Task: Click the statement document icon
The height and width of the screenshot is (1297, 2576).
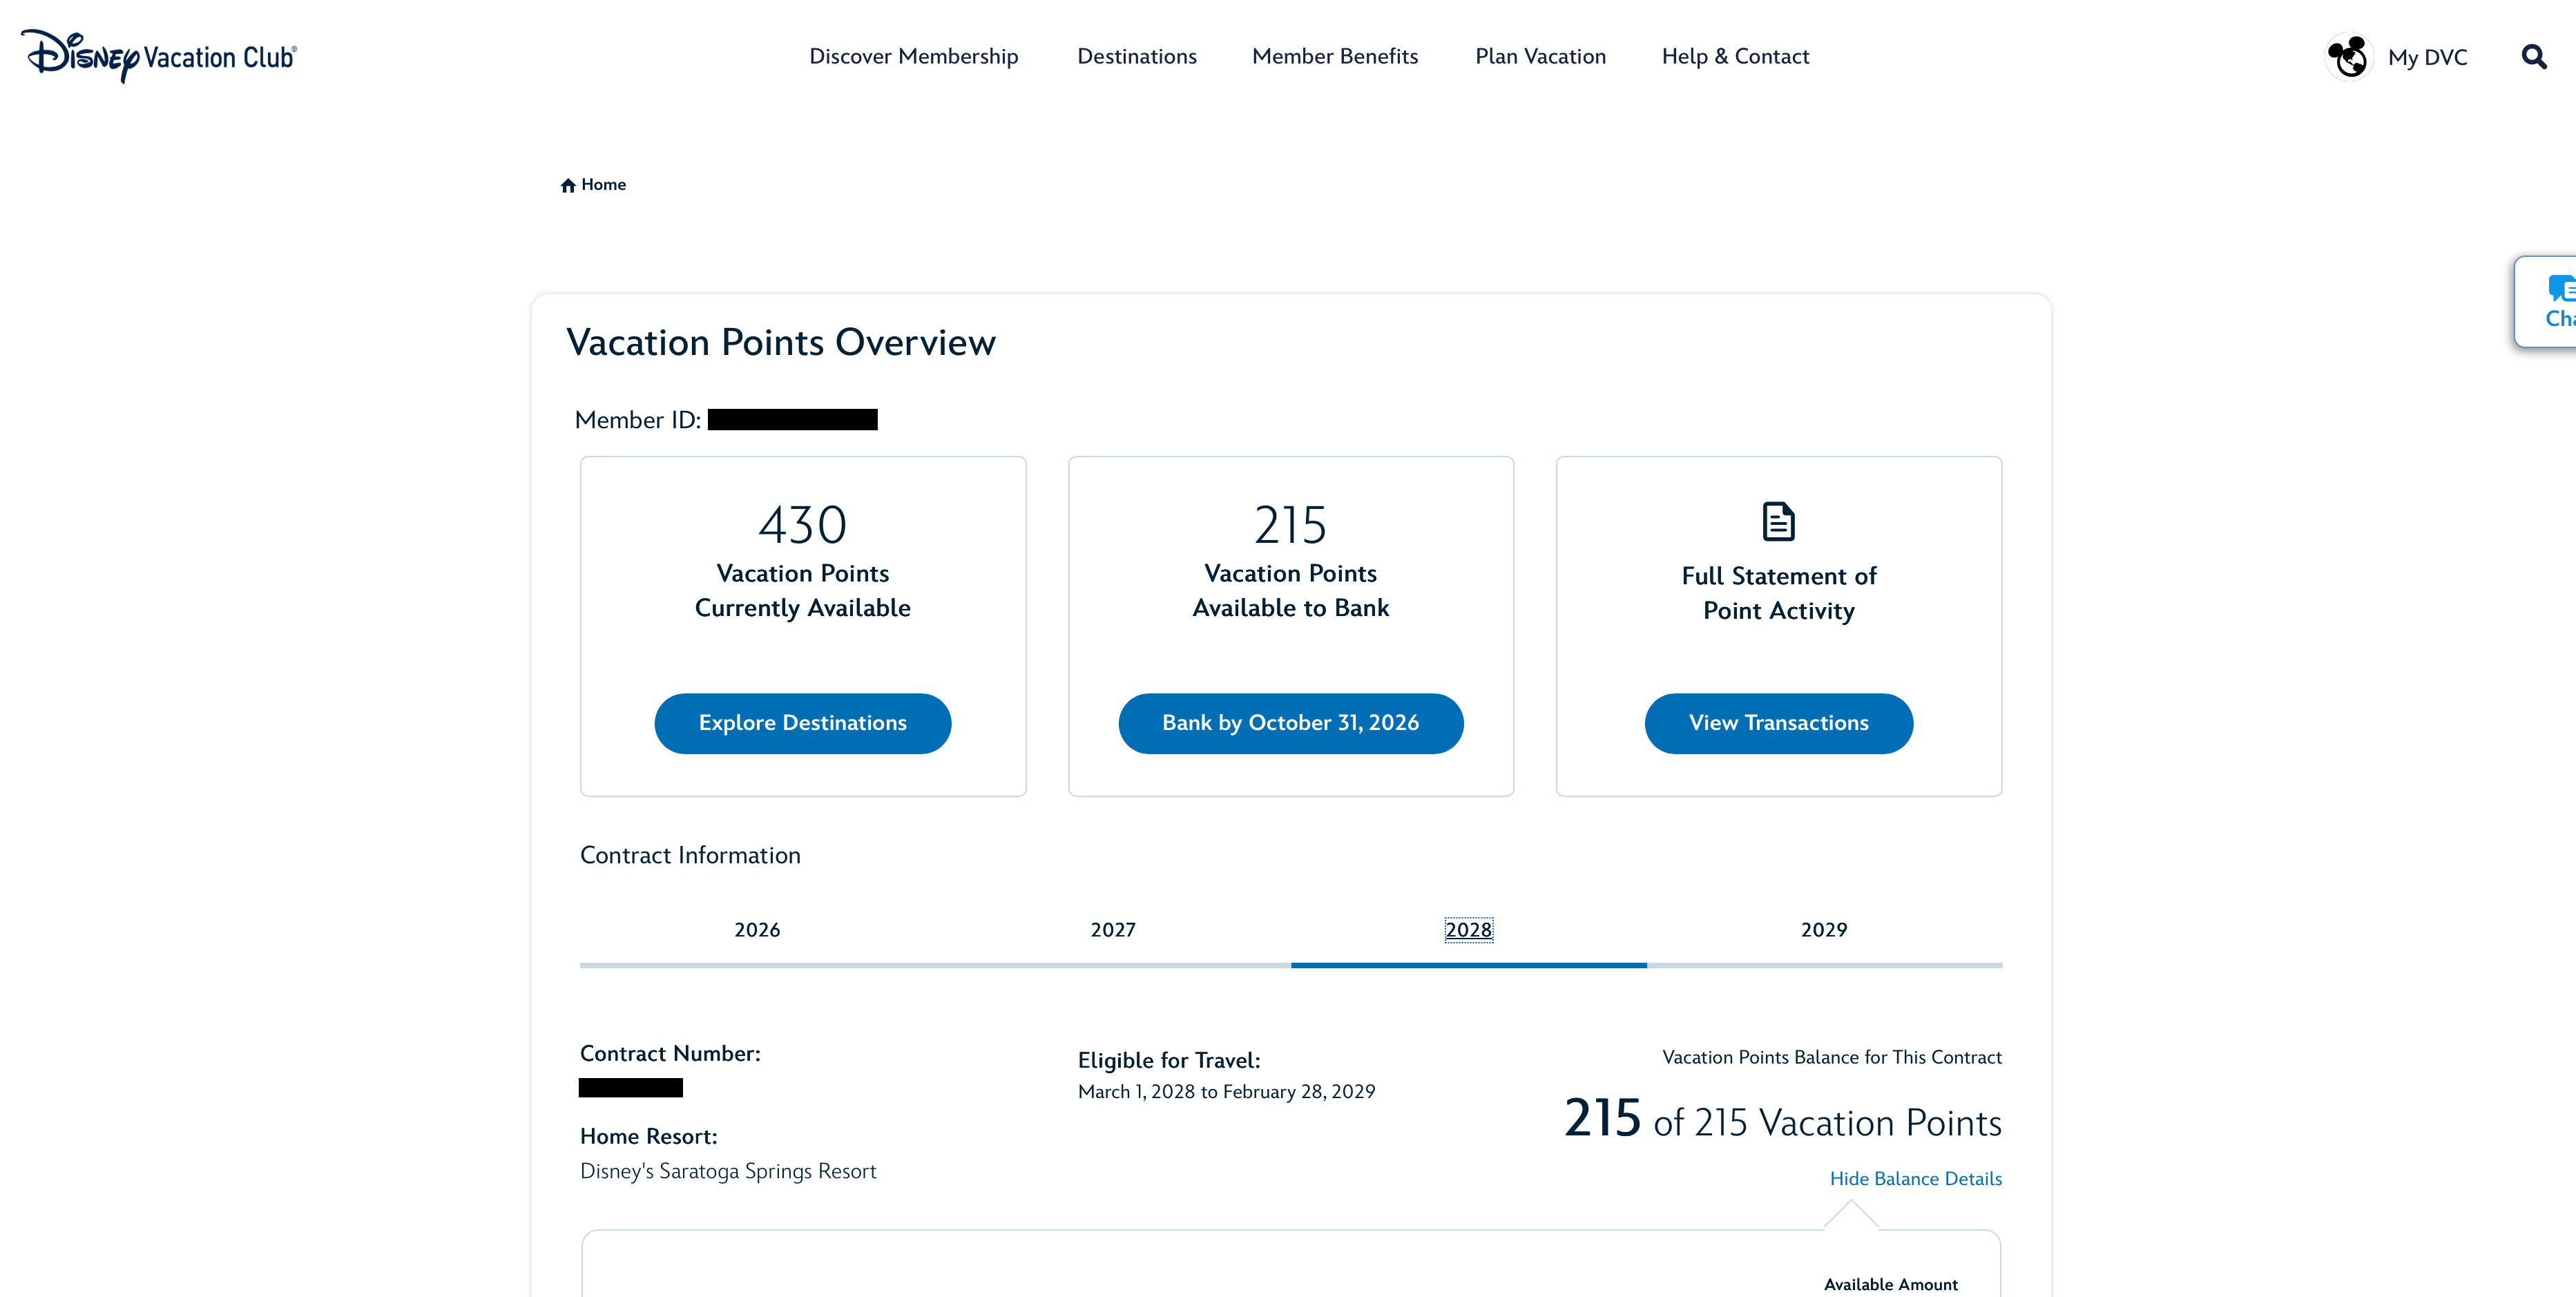Action: point(1778,521)
